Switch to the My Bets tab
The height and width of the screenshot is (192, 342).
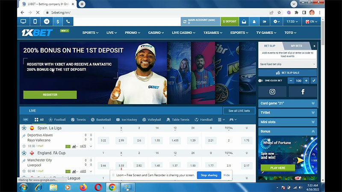pyautogui.click(x=296, y=46)
